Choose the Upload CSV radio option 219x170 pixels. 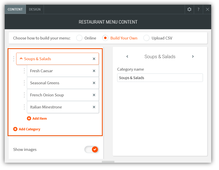tap(147, 38)
